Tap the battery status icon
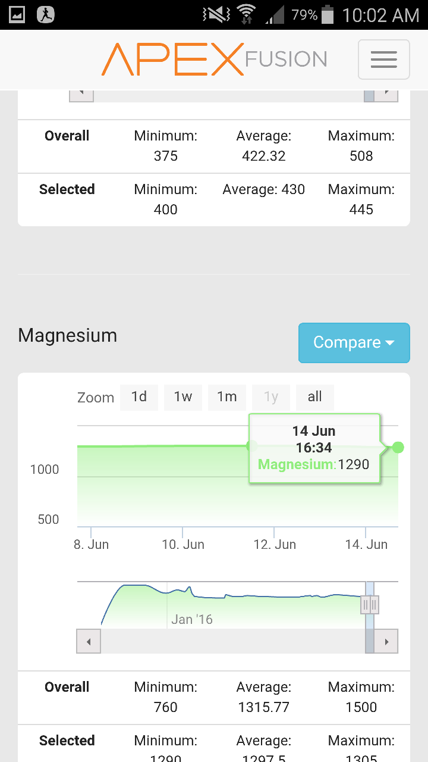 327,15
